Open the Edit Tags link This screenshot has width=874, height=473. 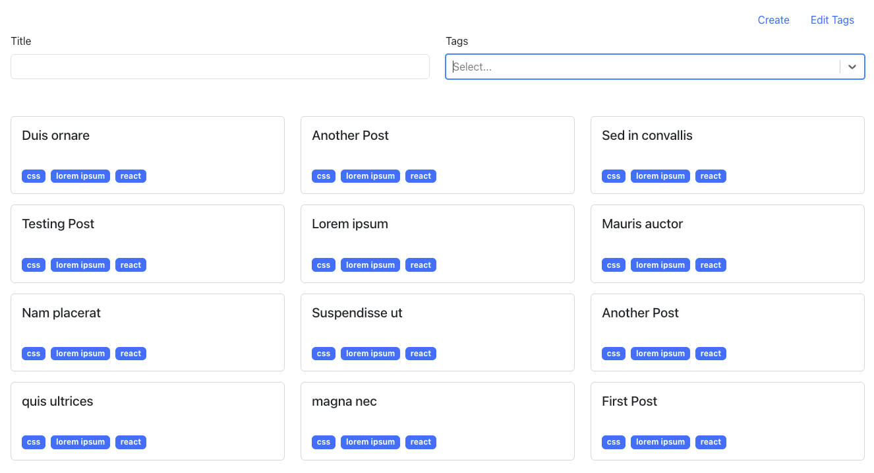pyautogui.click(x=832, y=20)
